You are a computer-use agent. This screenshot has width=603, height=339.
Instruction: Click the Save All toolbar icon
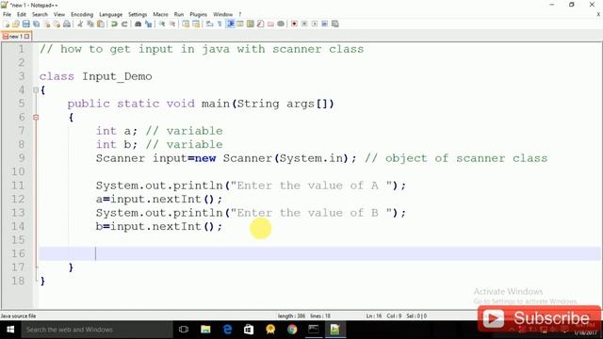tap(36, 24)
